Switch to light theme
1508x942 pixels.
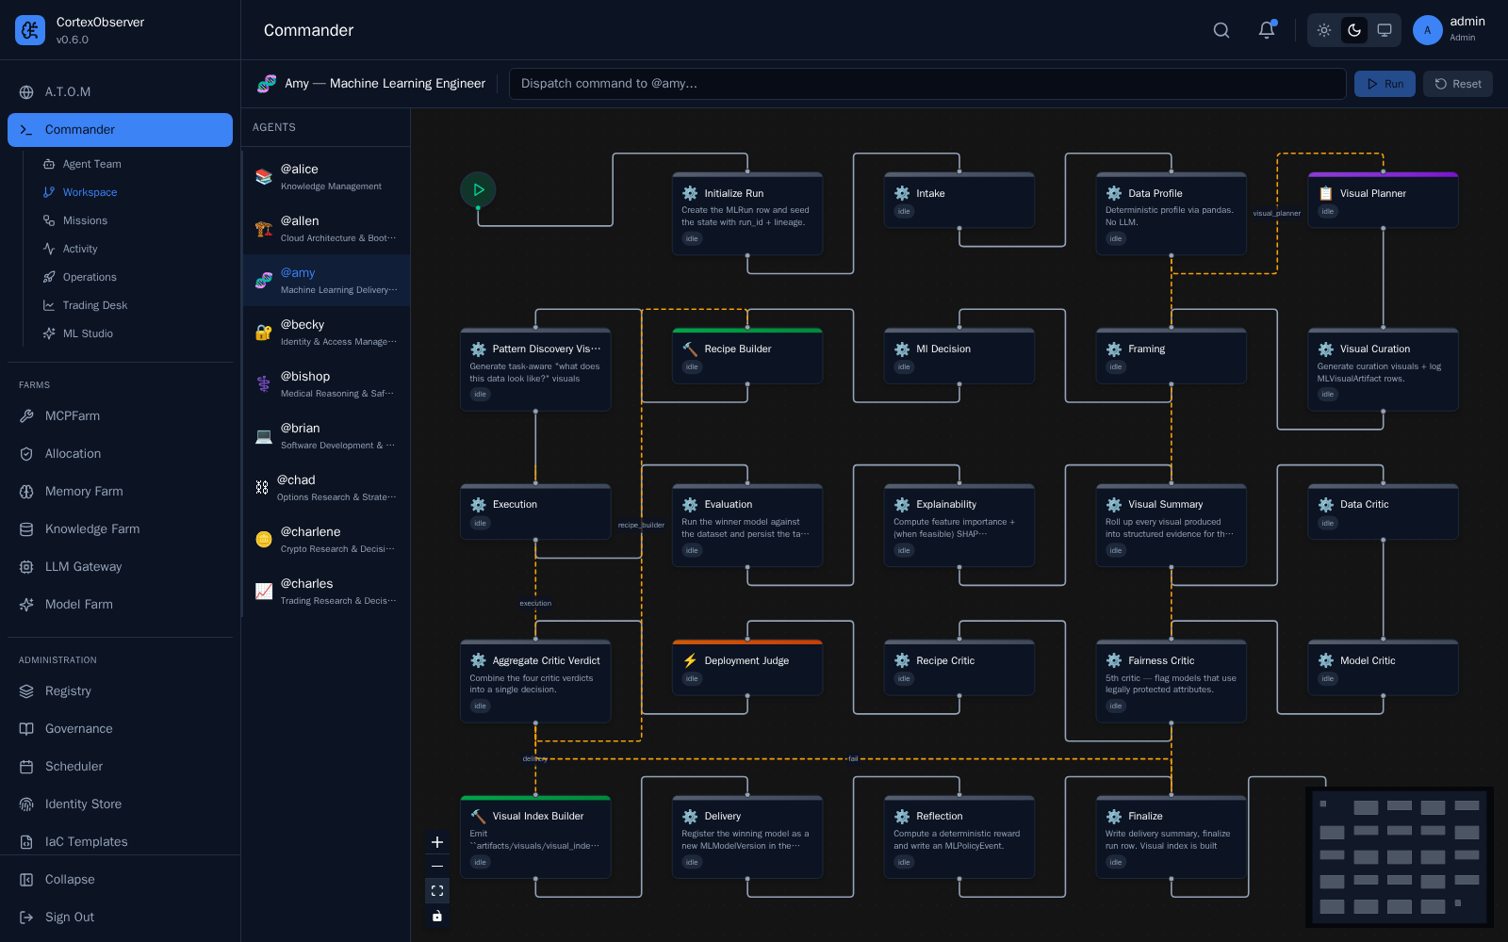coord(1324,30)
